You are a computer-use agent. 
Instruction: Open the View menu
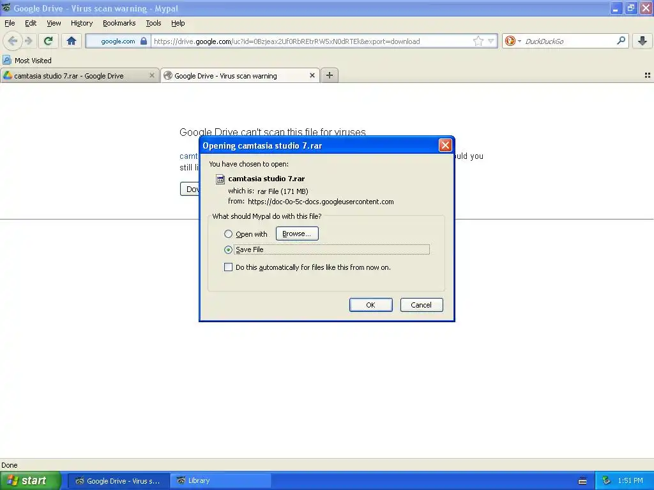54,23
